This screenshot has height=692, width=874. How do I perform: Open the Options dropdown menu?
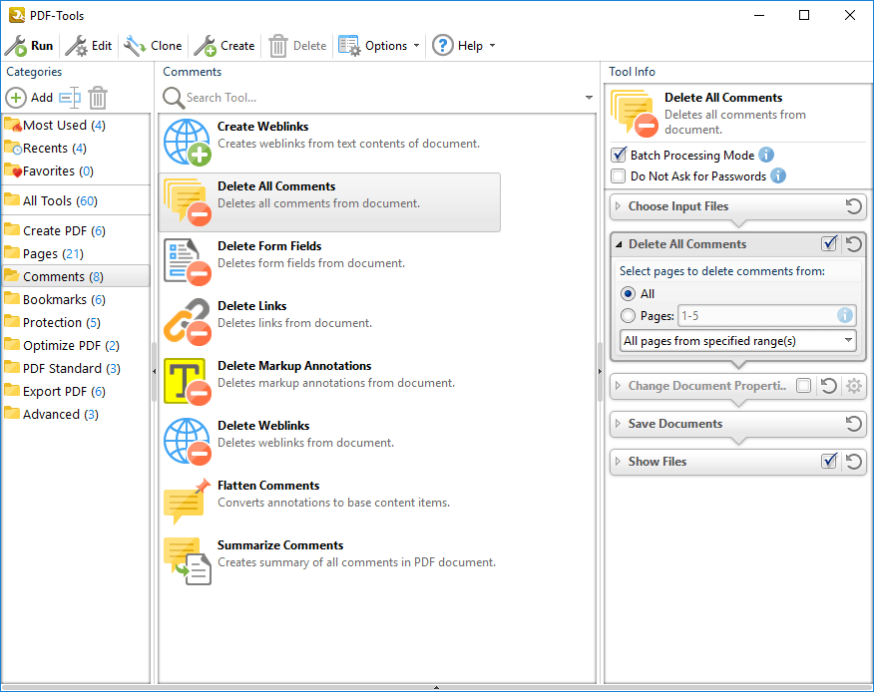(379, 46)
